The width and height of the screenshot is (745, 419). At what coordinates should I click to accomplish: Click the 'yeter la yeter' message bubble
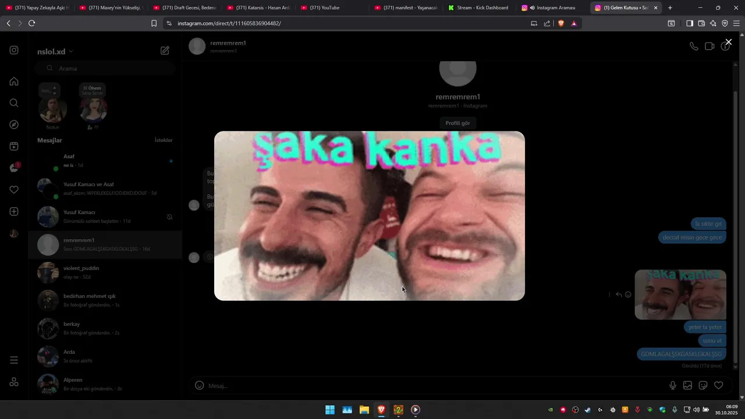pos(705,327)
